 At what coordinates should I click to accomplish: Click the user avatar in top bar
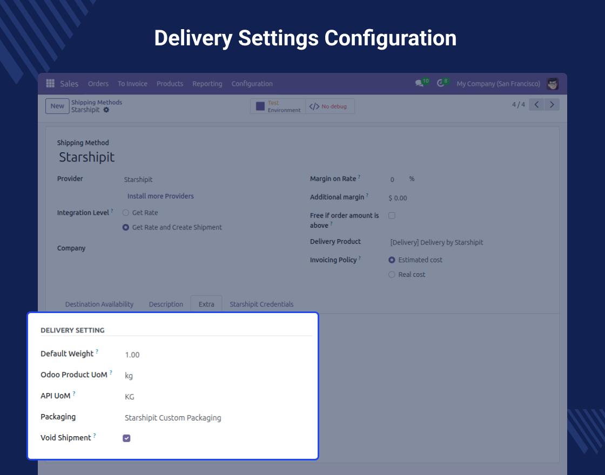553,84
